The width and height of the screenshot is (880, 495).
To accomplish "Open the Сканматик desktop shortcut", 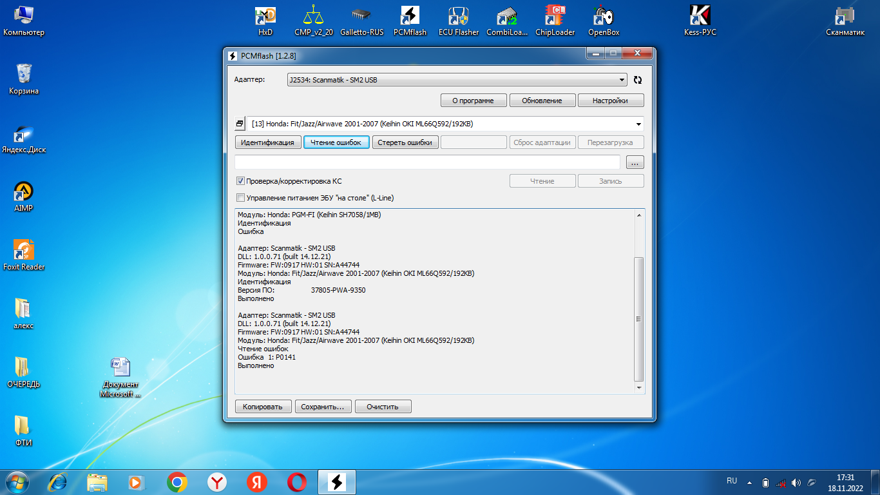I will (x=845, y=20).
